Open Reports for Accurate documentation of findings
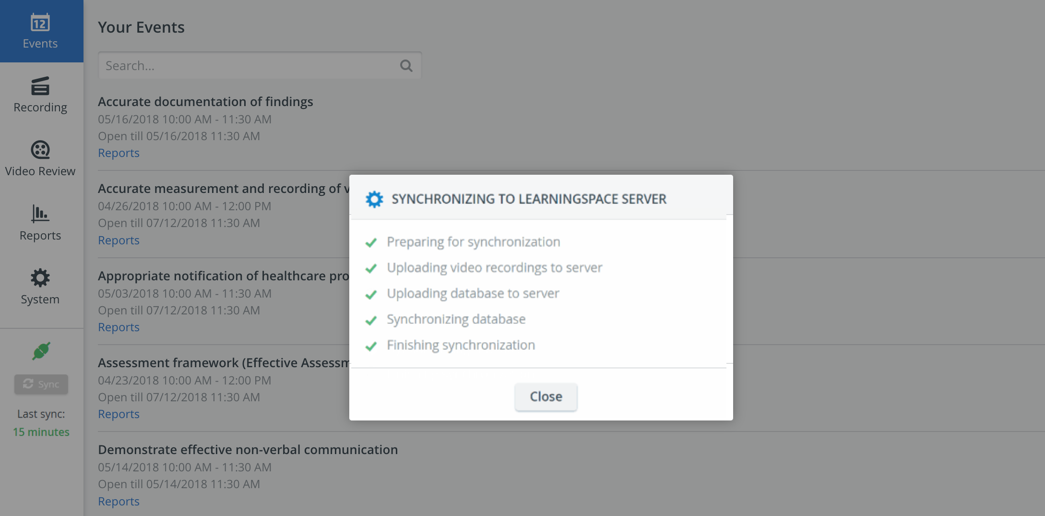This screenshot has width=1045, height=516. coord(119,153)
